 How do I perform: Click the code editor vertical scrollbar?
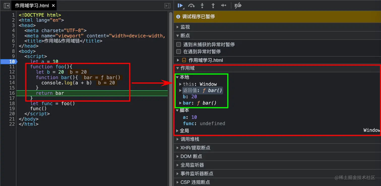click(171, 98)
